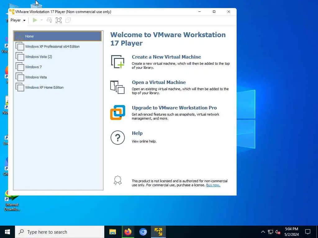Open the Help link

(x=137, y=133)
